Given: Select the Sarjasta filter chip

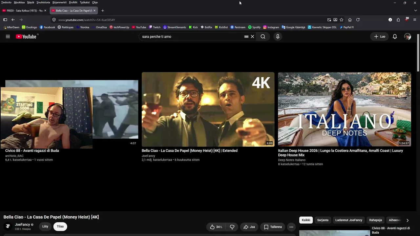Looking at the screenshot, I should (323, 220).
